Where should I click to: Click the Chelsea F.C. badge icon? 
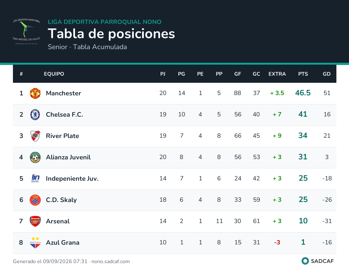tap(35, 115)
